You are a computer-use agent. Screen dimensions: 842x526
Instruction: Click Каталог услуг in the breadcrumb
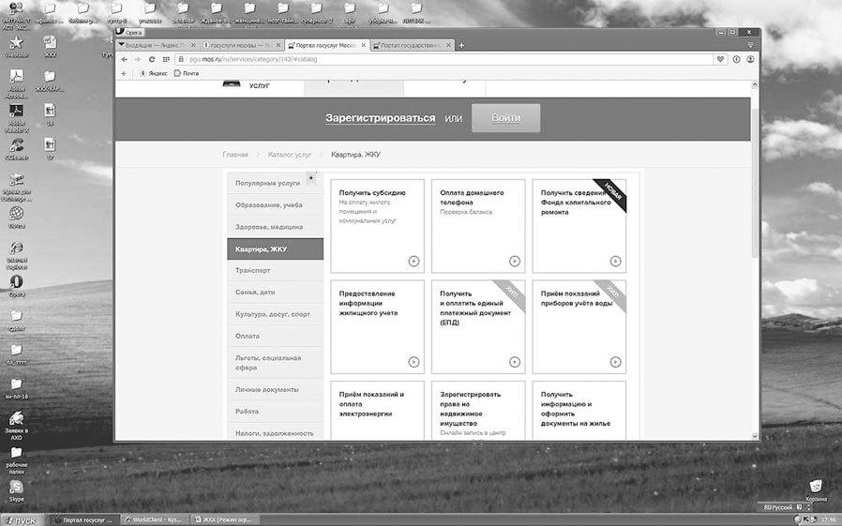point(289,154)
